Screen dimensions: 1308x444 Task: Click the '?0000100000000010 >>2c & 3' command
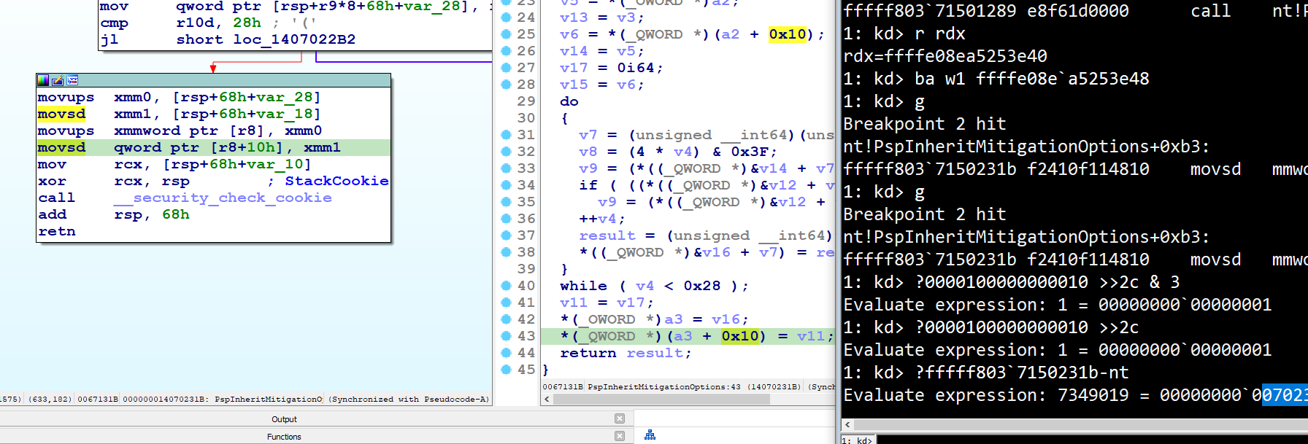pos(1047,281)
